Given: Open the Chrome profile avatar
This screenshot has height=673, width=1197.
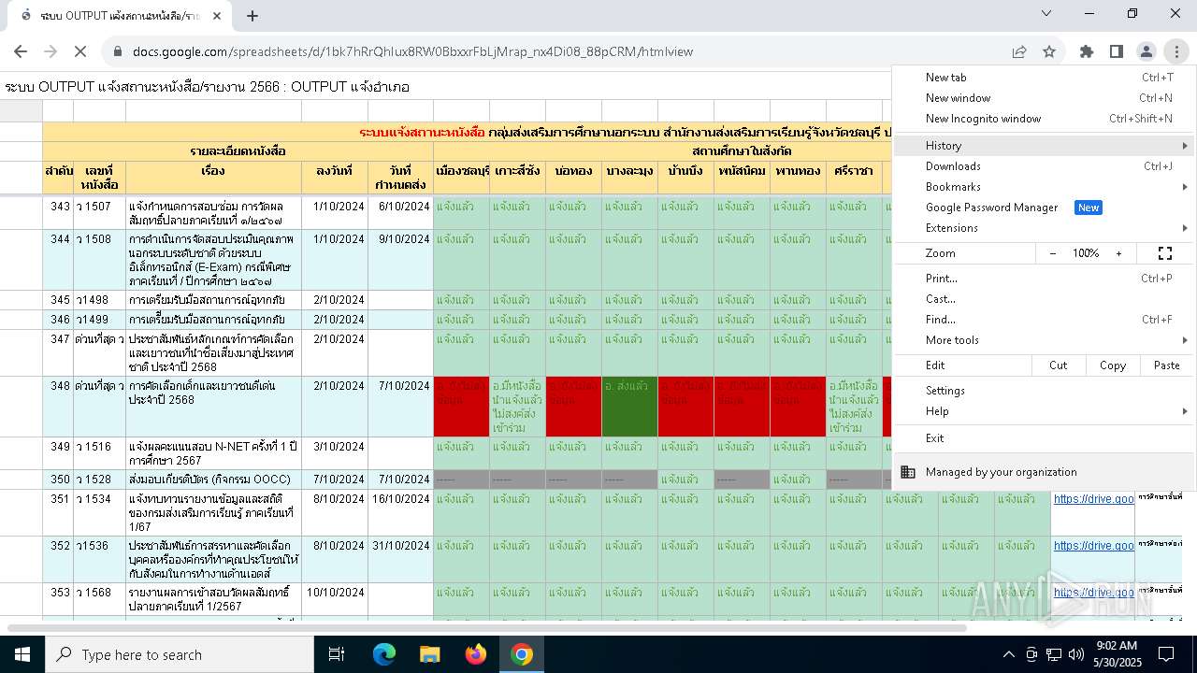Looking at the screenshot, I should click(1147, 51).
